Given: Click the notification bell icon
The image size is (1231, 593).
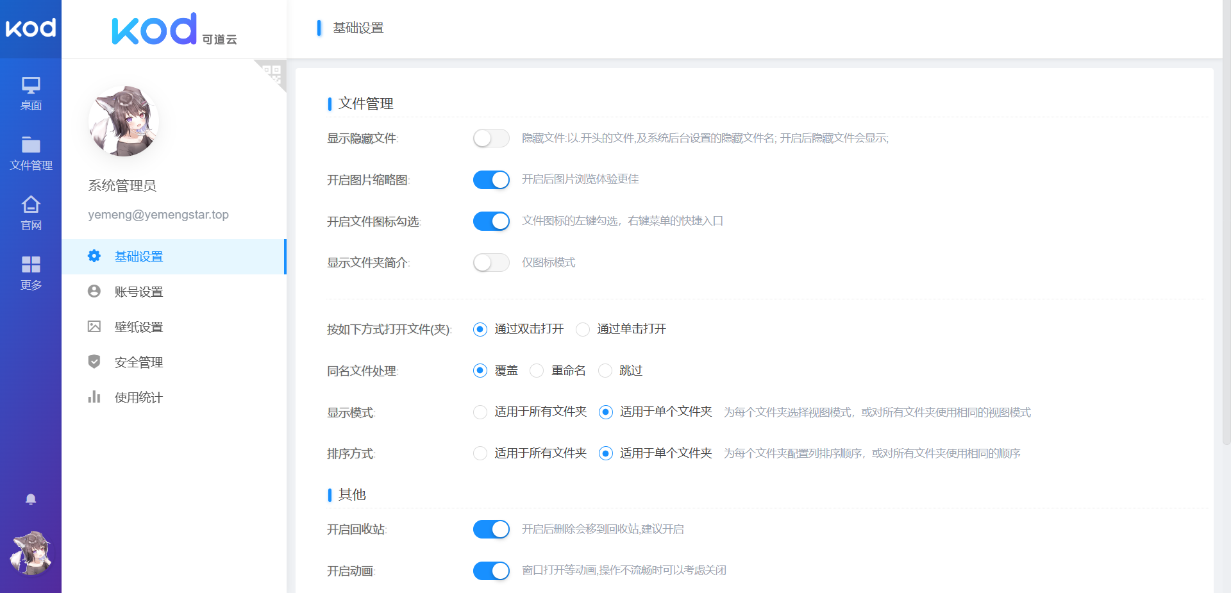Looking at the screenshot, I should tap(31, 499).
